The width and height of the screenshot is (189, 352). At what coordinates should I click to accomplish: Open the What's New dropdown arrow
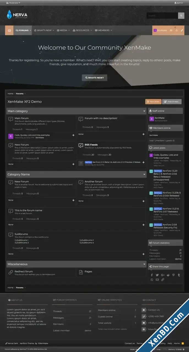tap(53, 30)
